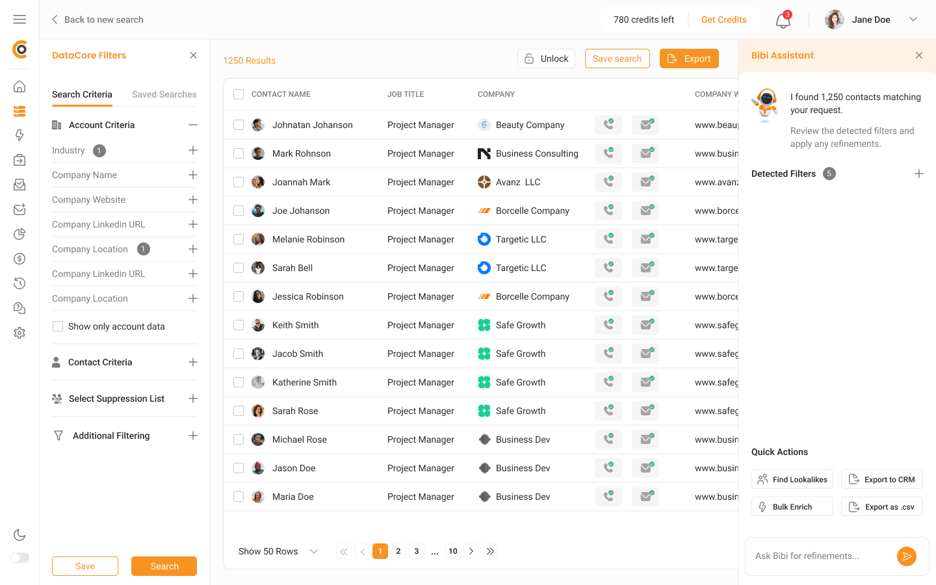The width and height of the screenshot is (936, 585).
Task: Close the DataCore Filters panel
Action: point(193,55)
